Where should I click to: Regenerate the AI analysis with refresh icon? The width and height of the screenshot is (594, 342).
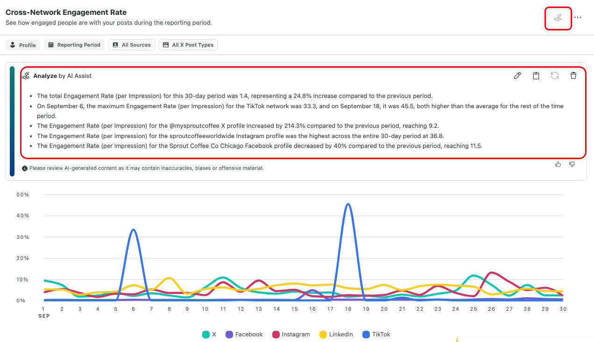click(x=555, y=76)
